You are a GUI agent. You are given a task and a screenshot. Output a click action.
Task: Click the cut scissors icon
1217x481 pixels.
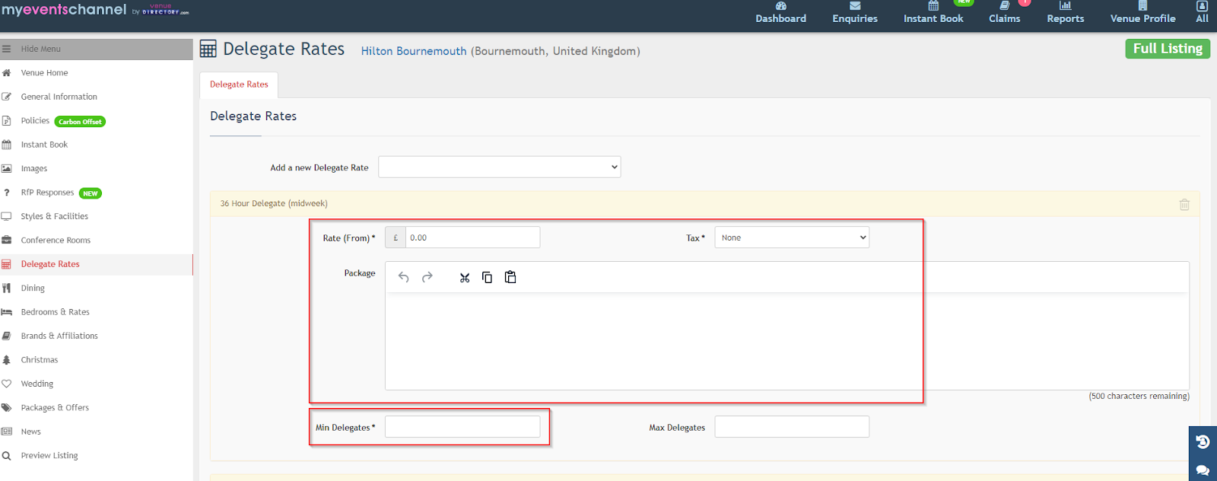[465, 278]
